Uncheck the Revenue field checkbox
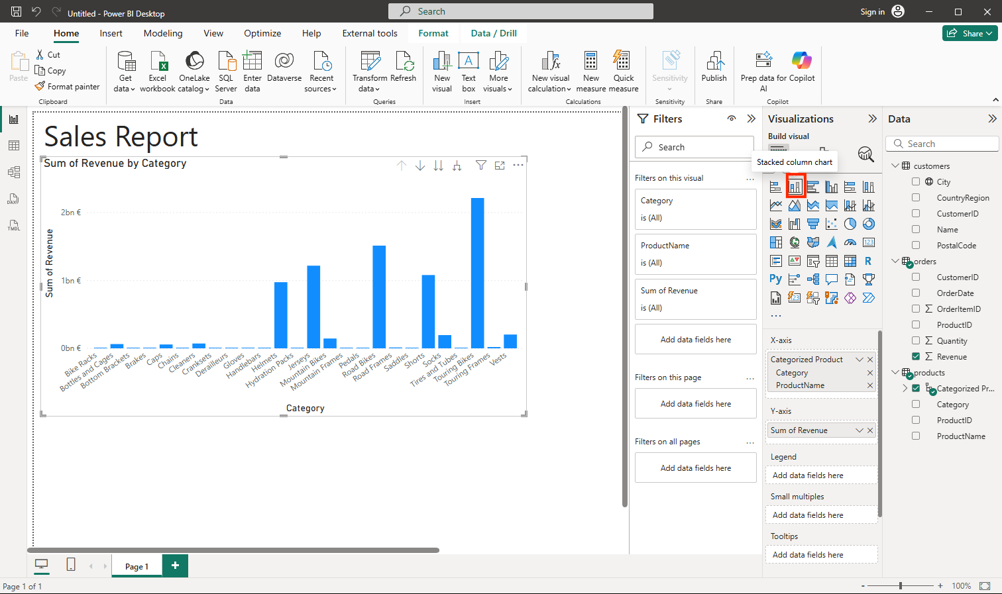1002x594 pixels. pyautogui.click(x=916, y=356)
